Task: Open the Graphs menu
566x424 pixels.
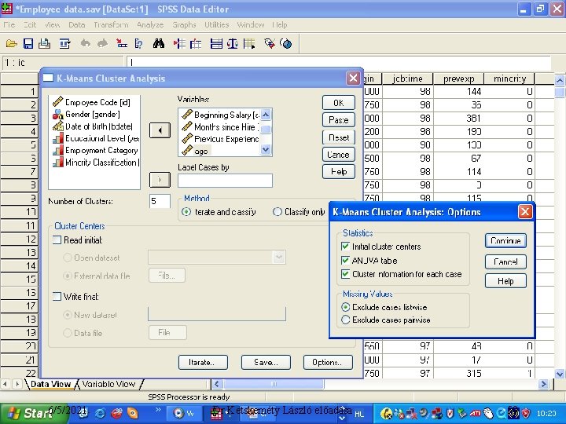Action: (x=184, y=25)
